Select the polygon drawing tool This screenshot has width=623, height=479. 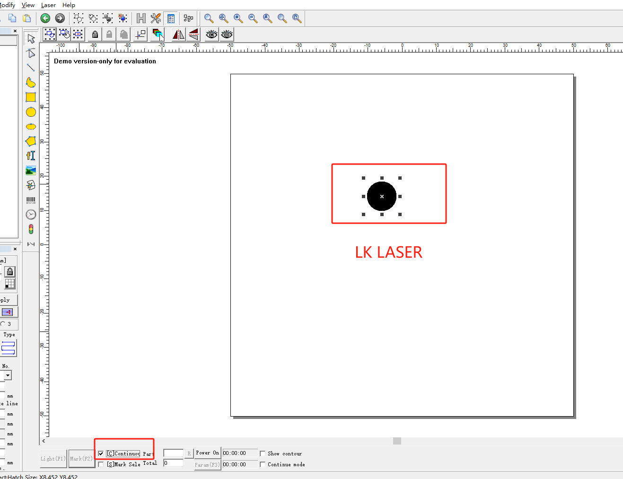pyautogui.click(x=31, y=141)
